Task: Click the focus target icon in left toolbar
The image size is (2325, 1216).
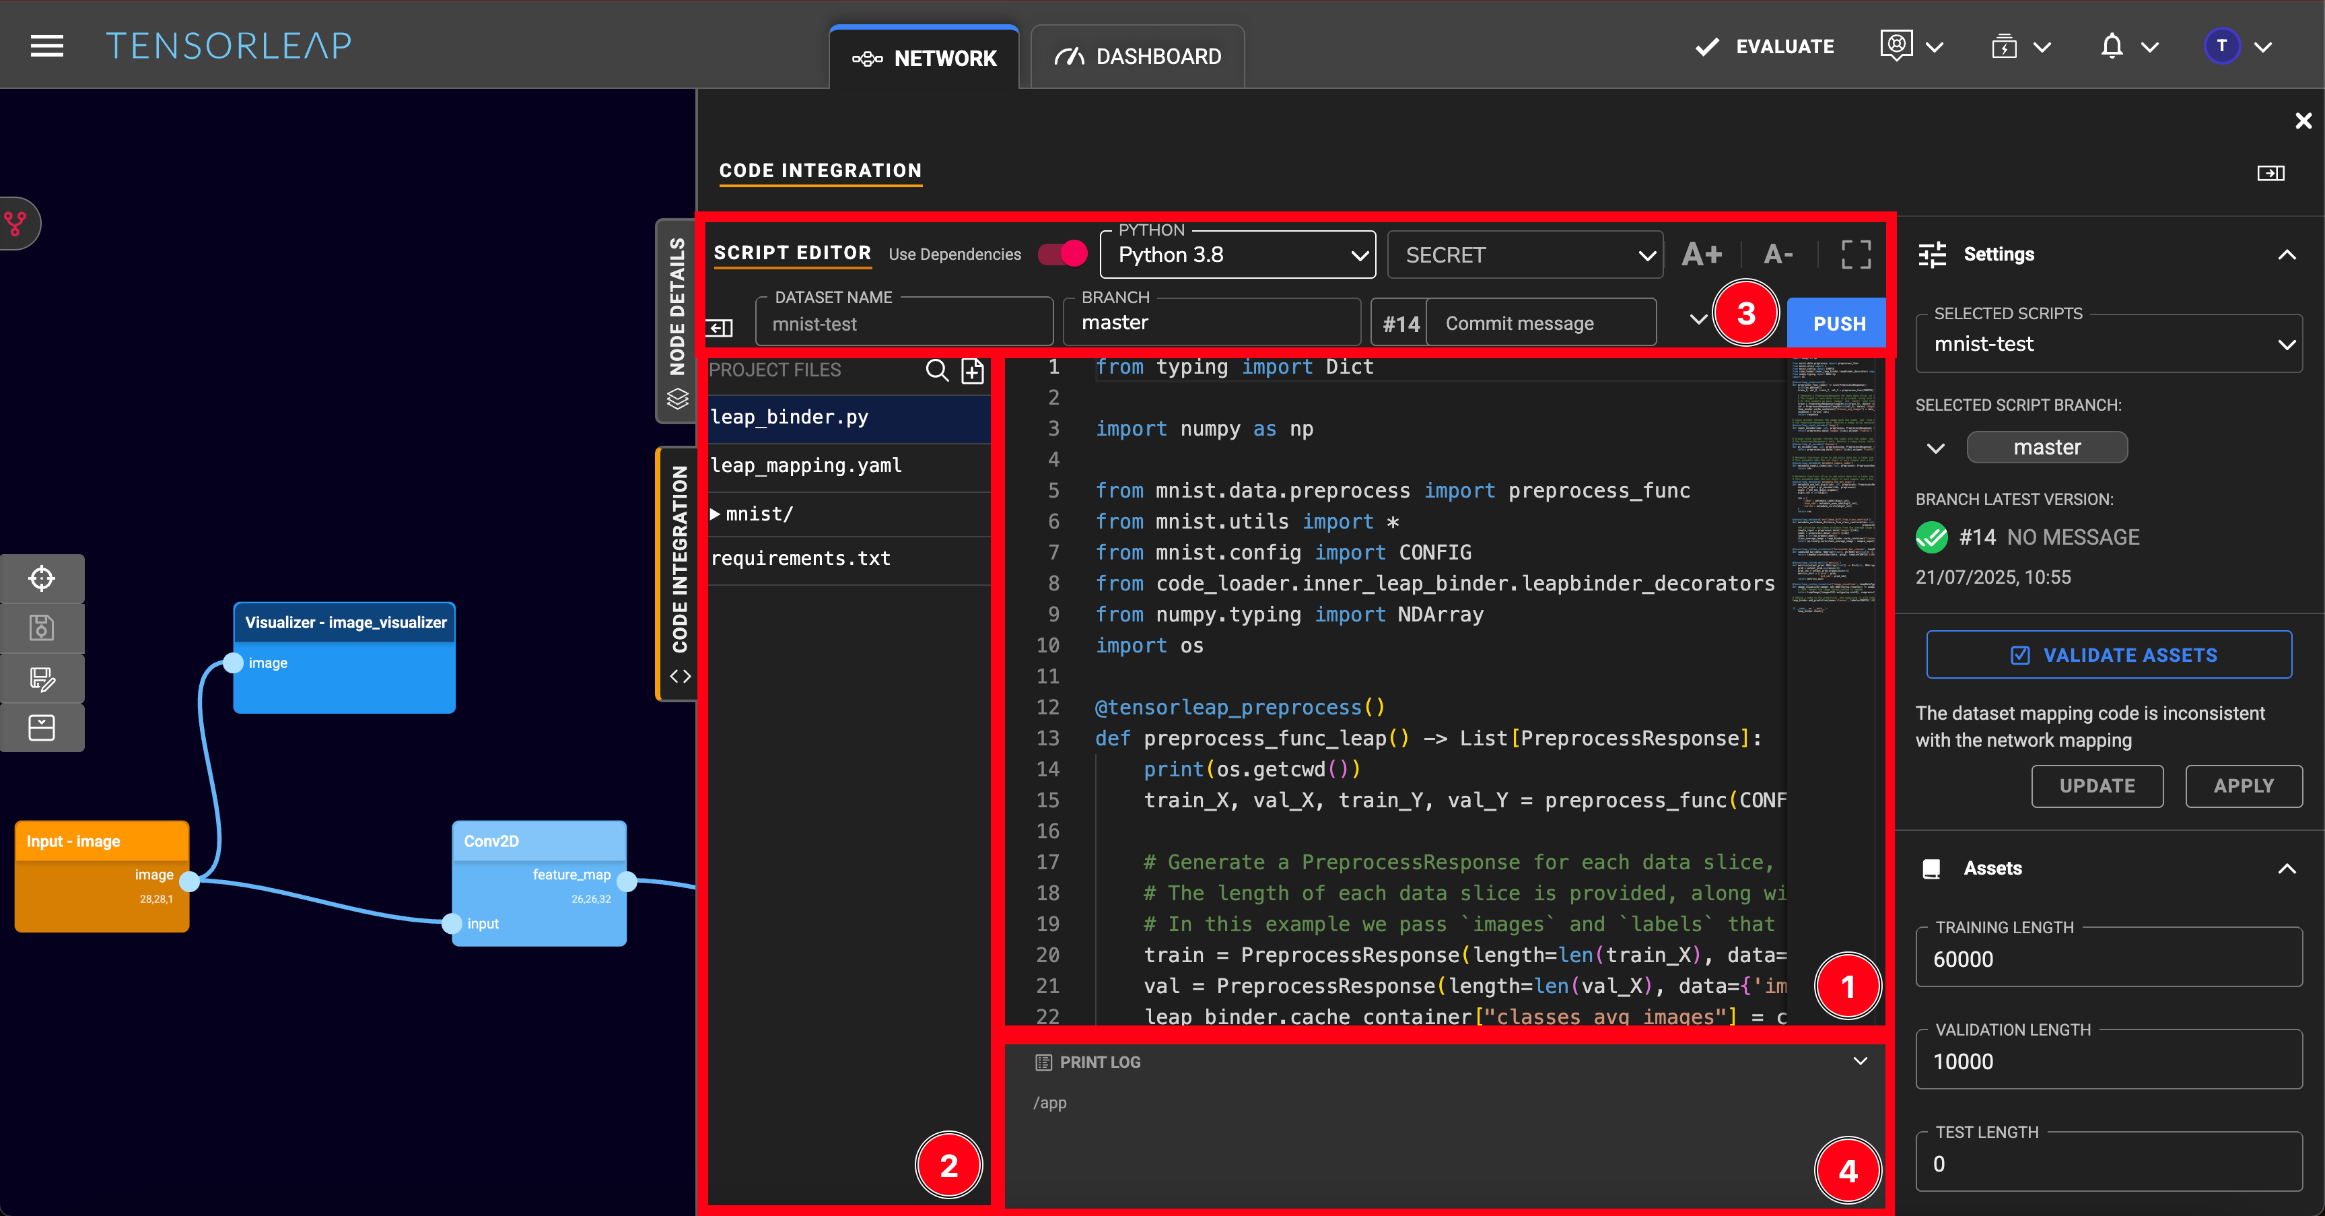Action: pyautogui.click(x=42, y=578)
